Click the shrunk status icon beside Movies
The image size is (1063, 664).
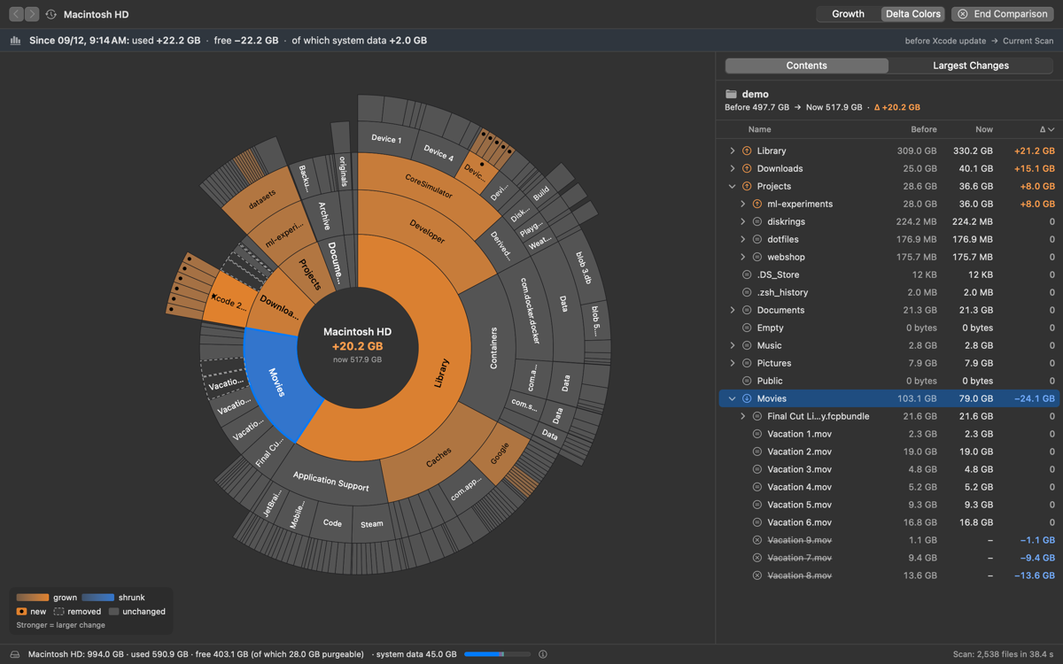(x=747, y=398)
